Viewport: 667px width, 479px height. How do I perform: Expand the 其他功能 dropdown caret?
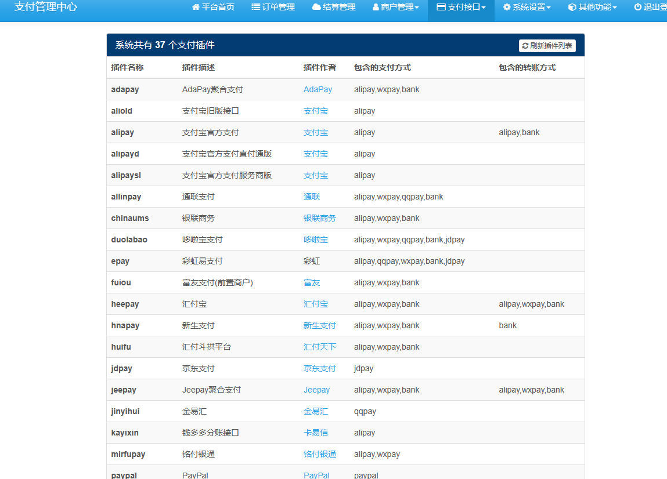(615, 8)
